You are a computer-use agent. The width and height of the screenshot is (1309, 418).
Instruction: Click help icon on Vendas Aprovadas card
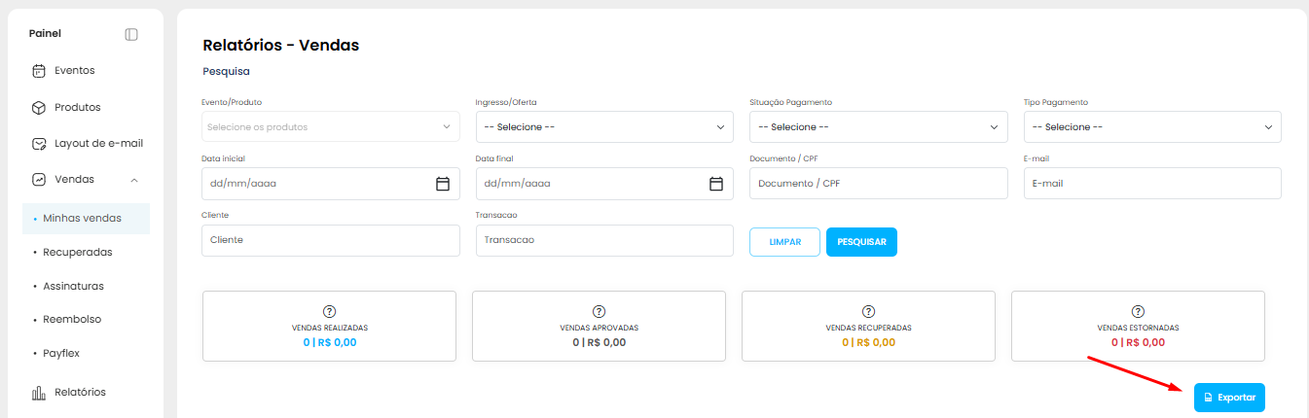coord(599,311)
